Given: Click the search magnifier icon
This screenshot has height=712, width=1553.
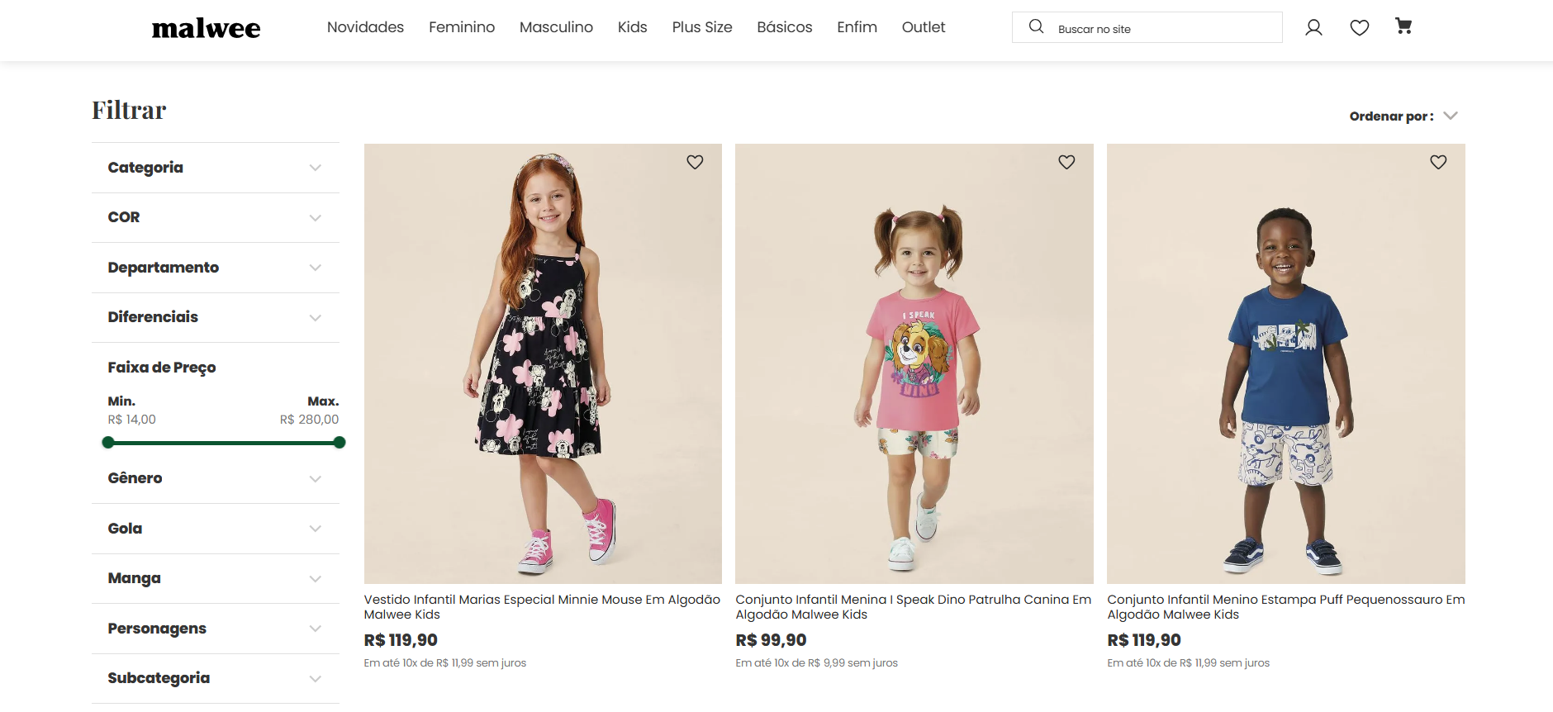Looking at the screenshot, I should point(1036,26).
